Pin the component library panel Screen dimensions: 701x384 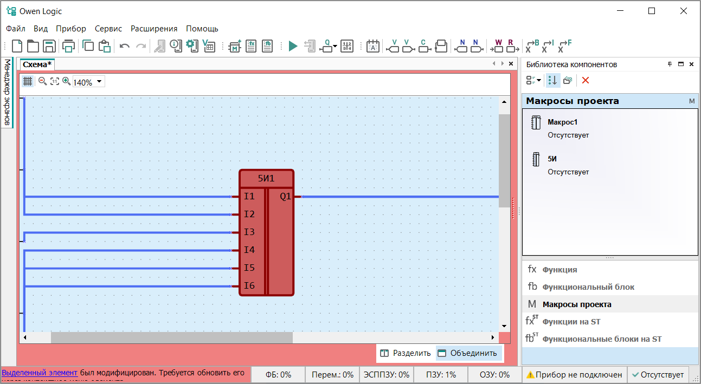(670, 64)
